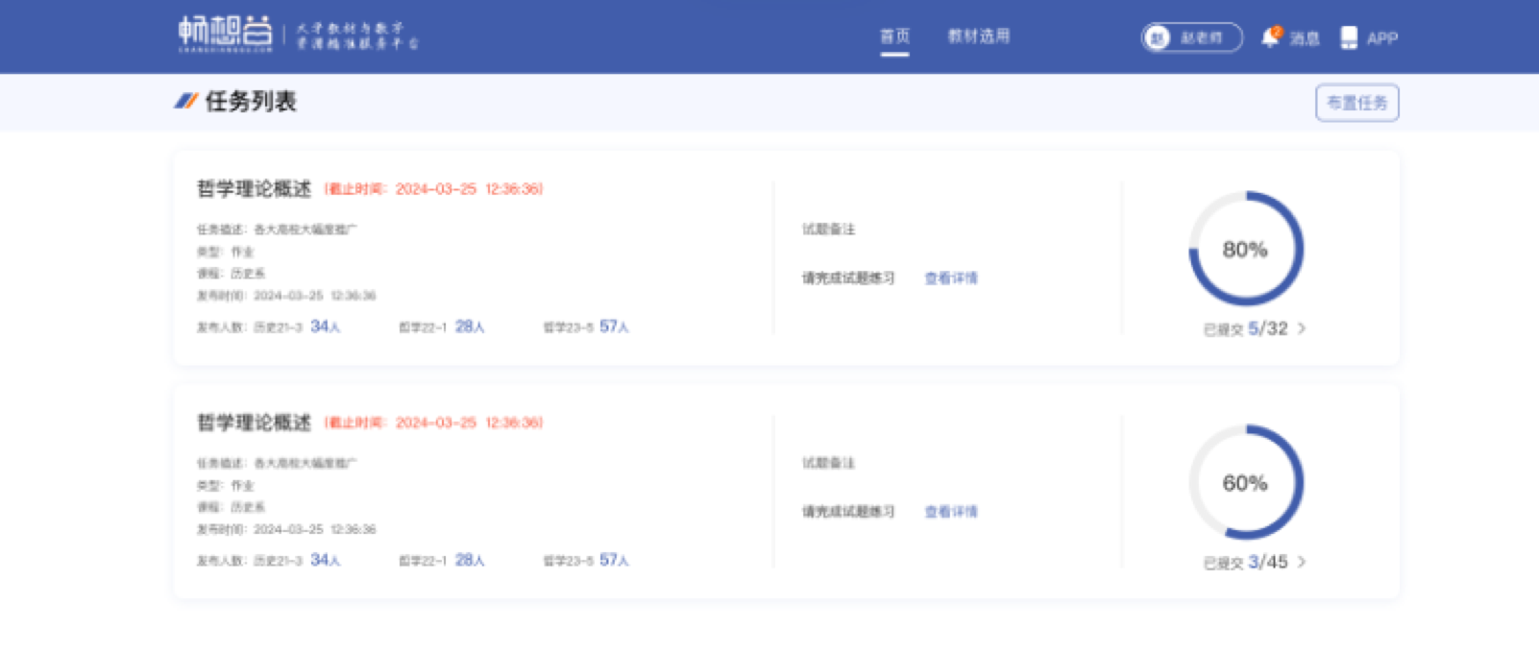Open 查看详情 link in first task
1539x653 pixels.
tap(950, 278)
